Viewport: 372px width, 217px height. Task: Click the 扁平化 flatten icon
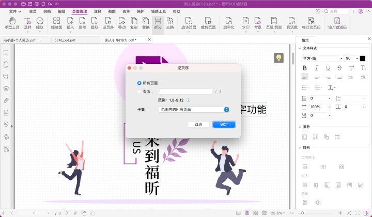pyautogui.click(x=228, y=23)
